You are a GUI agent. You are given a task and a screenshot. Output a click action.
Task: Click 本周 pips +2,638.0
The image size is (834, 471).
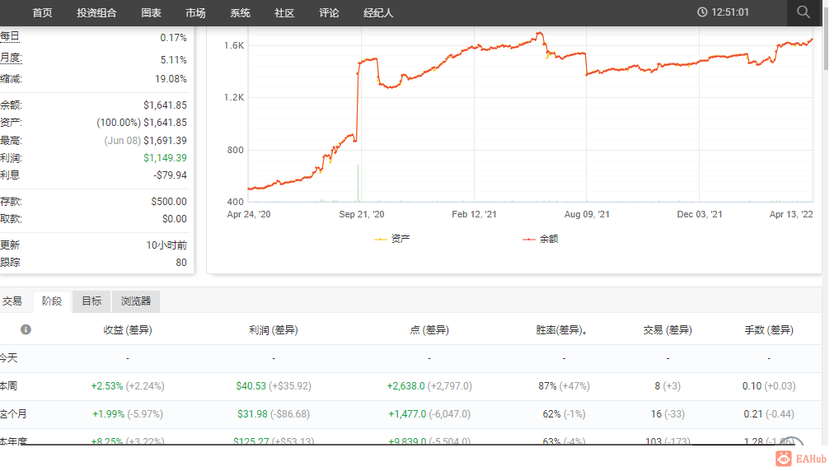405,386
